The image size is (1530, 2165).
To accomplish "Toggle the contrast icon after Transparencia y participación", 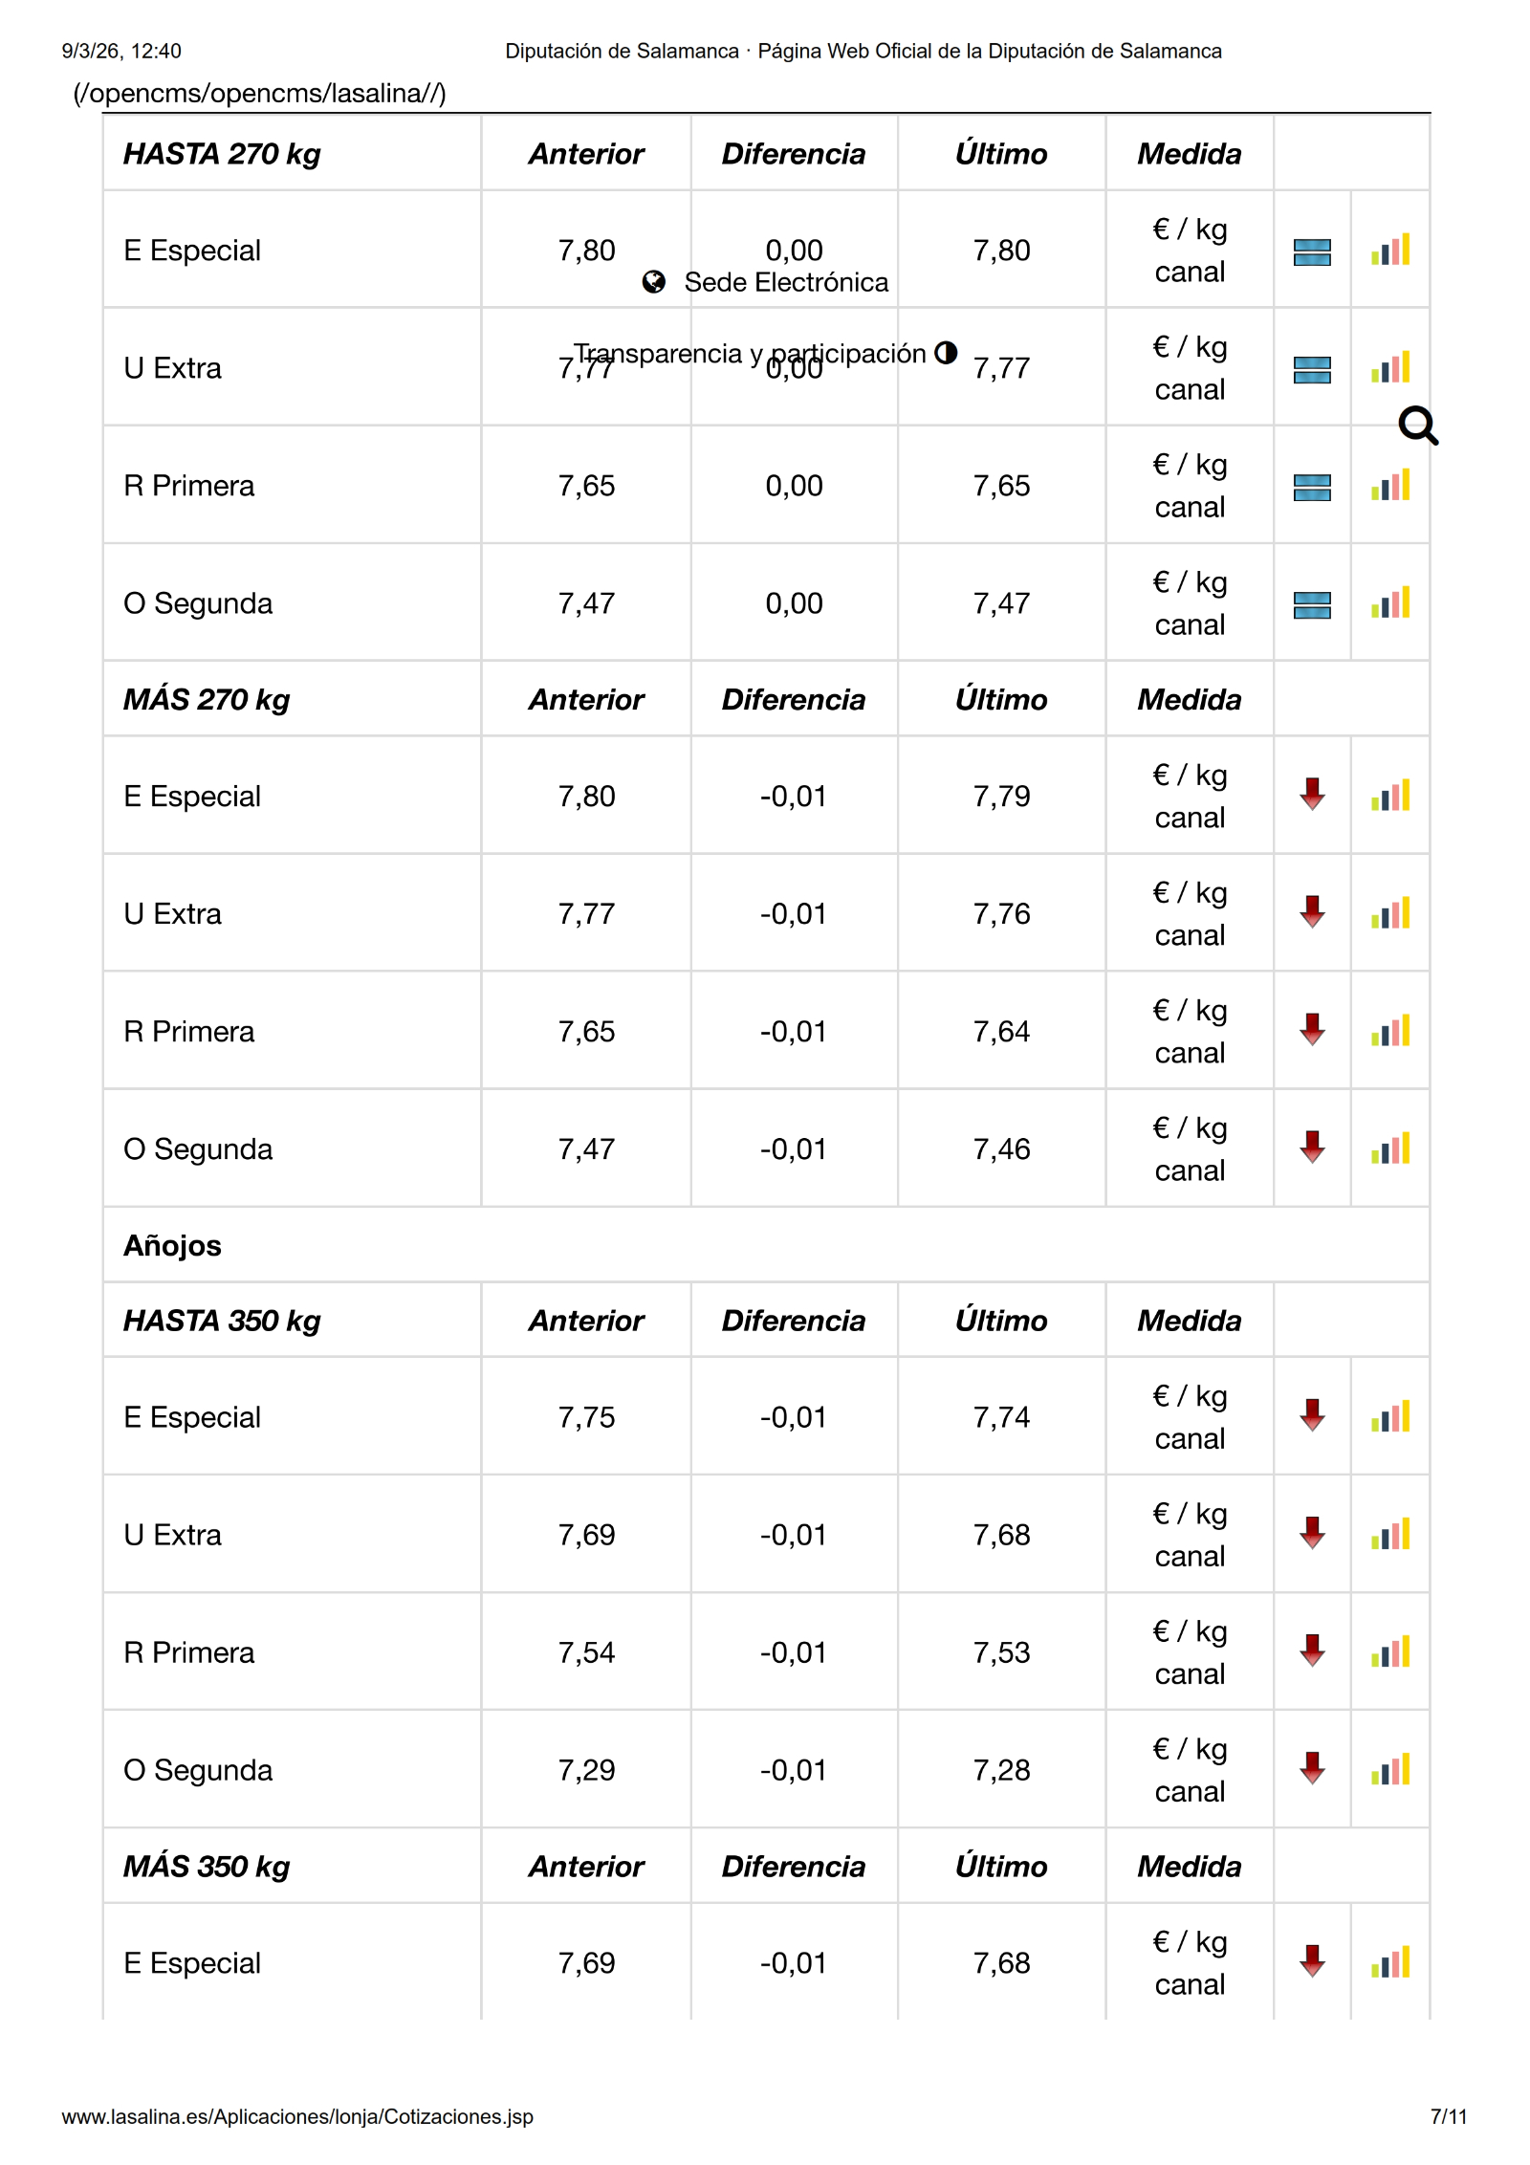I will coord(946,353).
